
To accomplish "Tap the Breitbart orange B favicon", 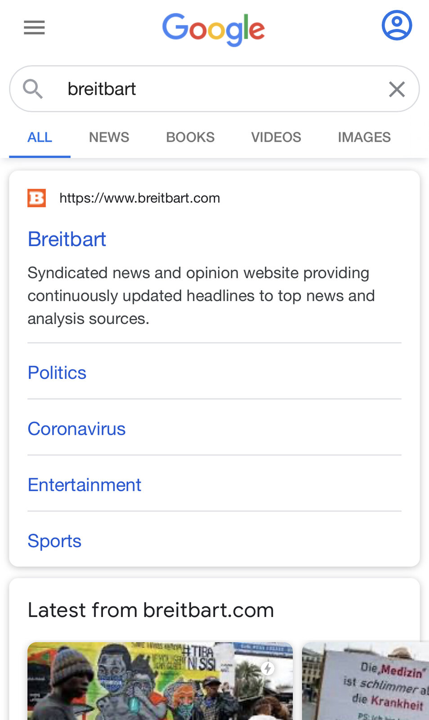I will pyautogui.click(x=36, y=198).
